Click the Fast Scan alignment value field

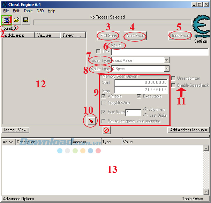coord(133,113)
